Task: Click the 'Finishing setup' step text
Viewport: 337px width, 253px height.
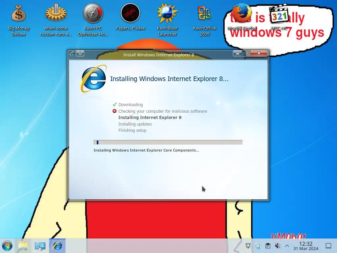Action: 132,130
